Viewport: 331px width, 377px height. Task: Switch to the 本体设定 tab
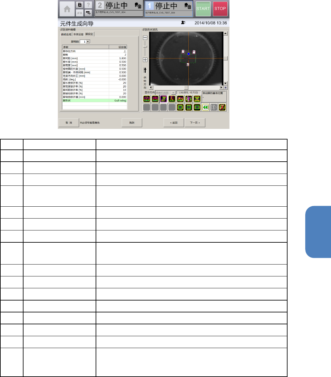(78, 34)
